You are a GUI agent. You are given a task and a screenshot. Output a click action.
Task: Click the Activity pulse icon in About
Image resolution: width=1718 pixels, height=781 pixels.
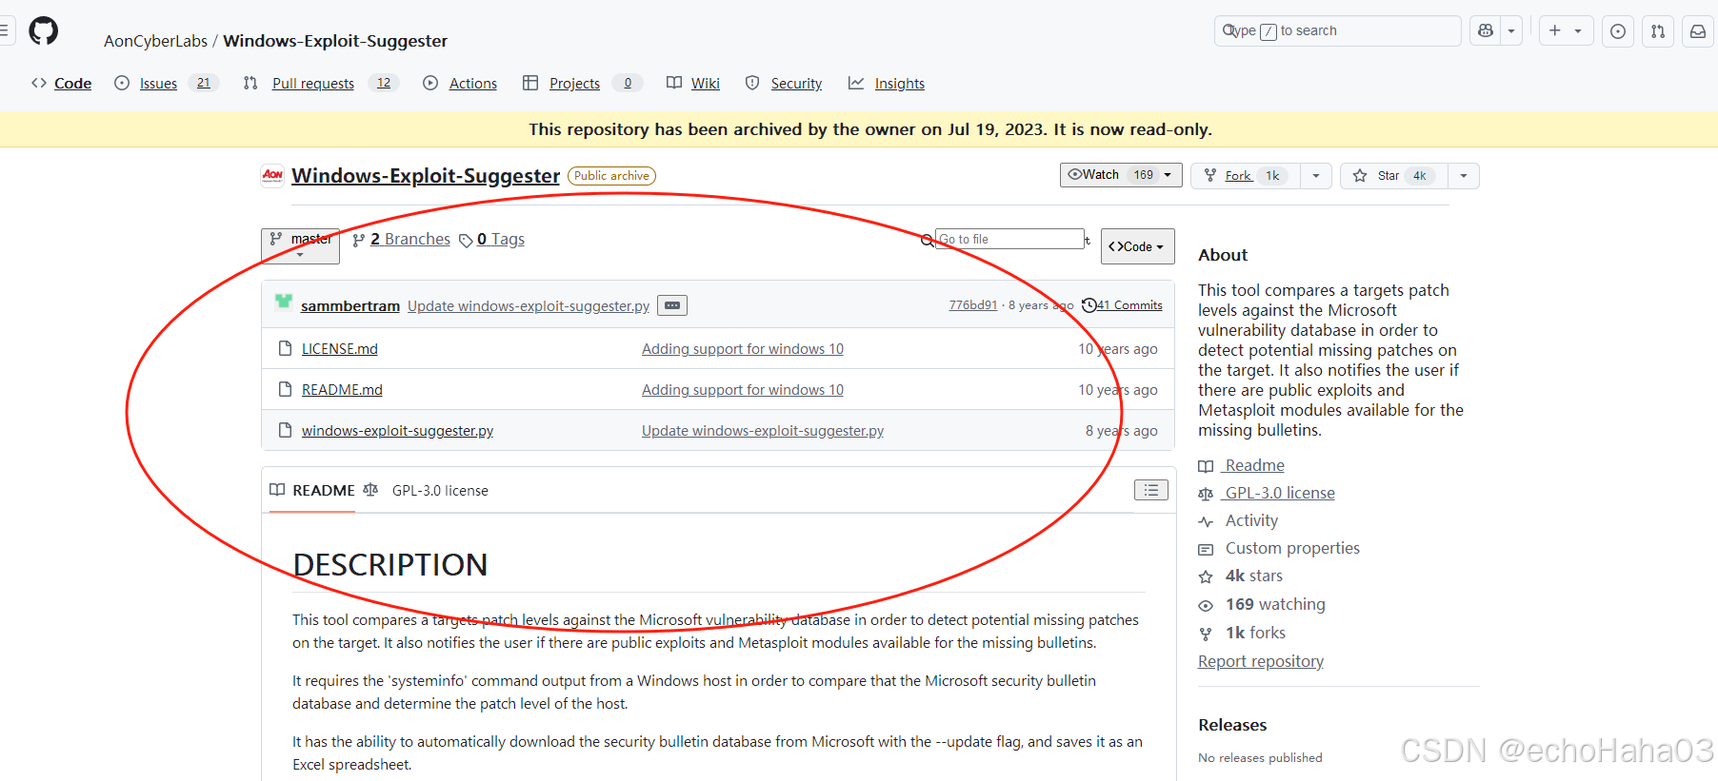(x=1206, y=521)
